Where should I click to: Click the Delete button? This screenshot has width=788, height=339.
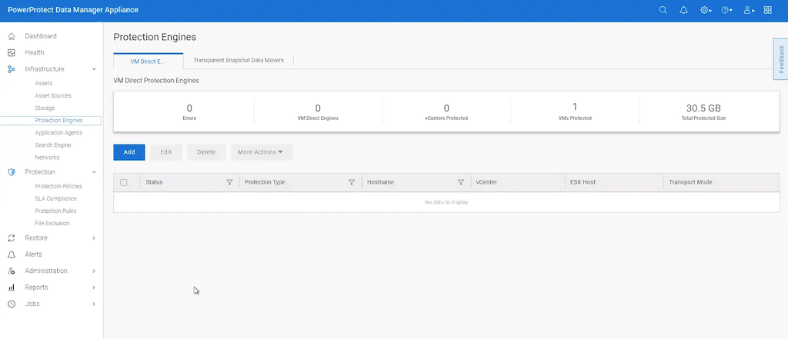(x=206, y=152)
